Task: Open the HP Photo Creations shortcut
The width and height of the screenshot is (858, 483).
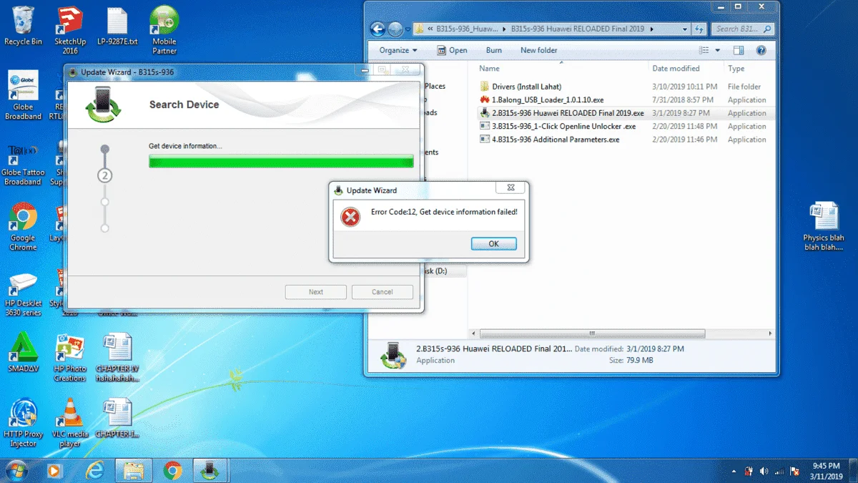Action: (x=69, y=358)
